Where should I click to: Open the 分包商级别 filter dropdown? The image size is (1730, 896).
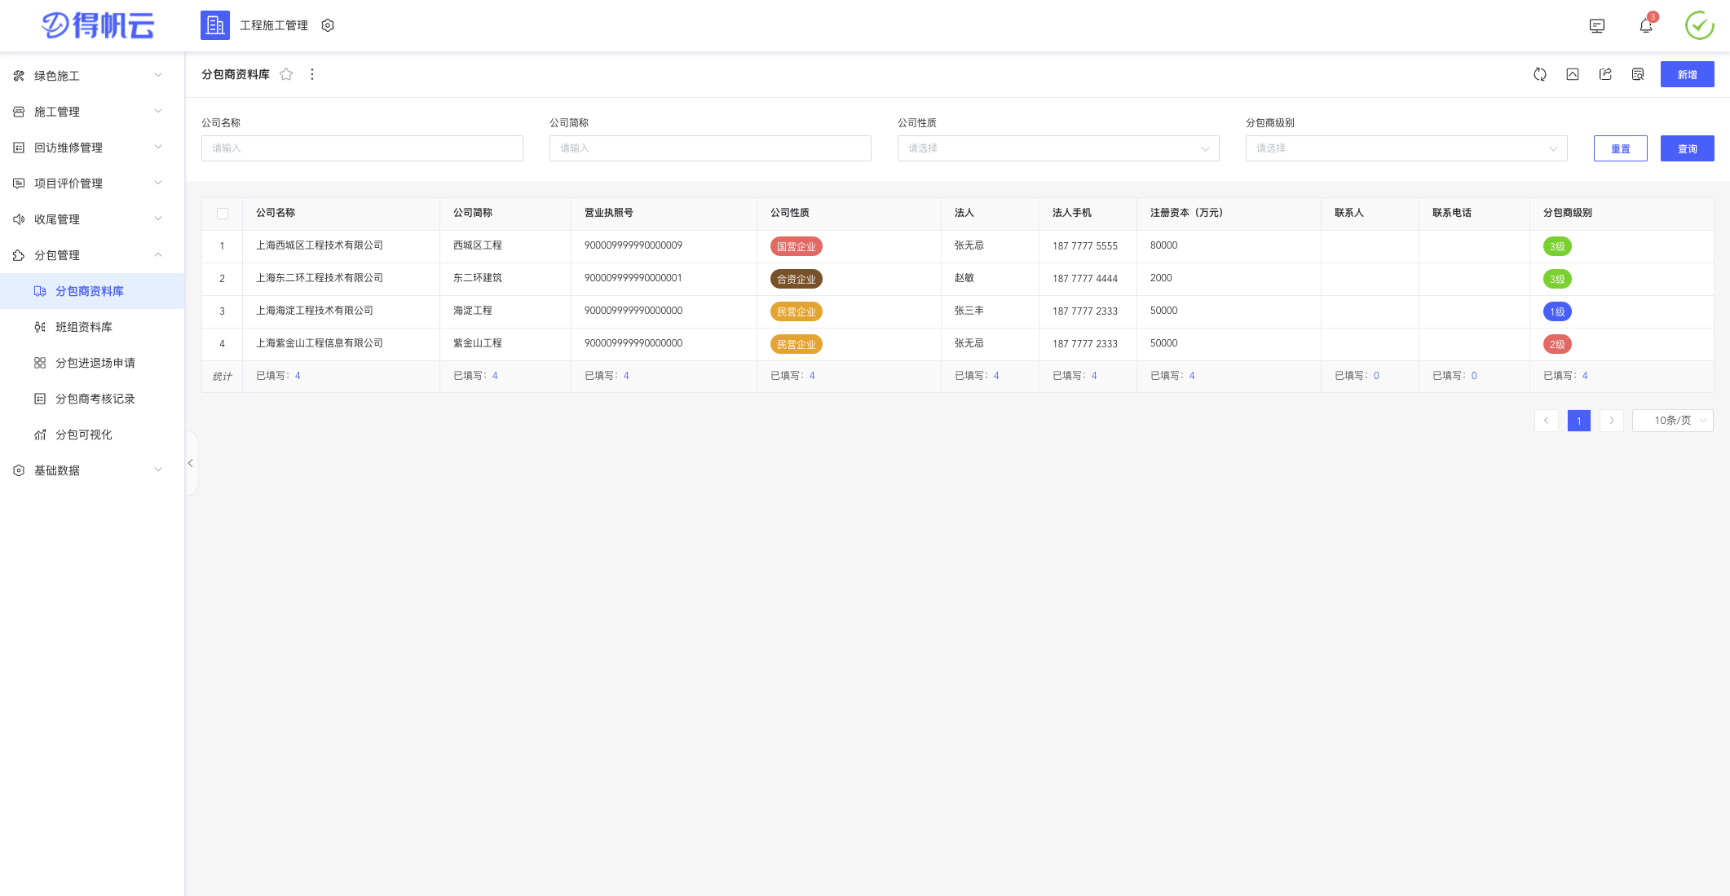pyautogui.click(x=1406, y=148)
